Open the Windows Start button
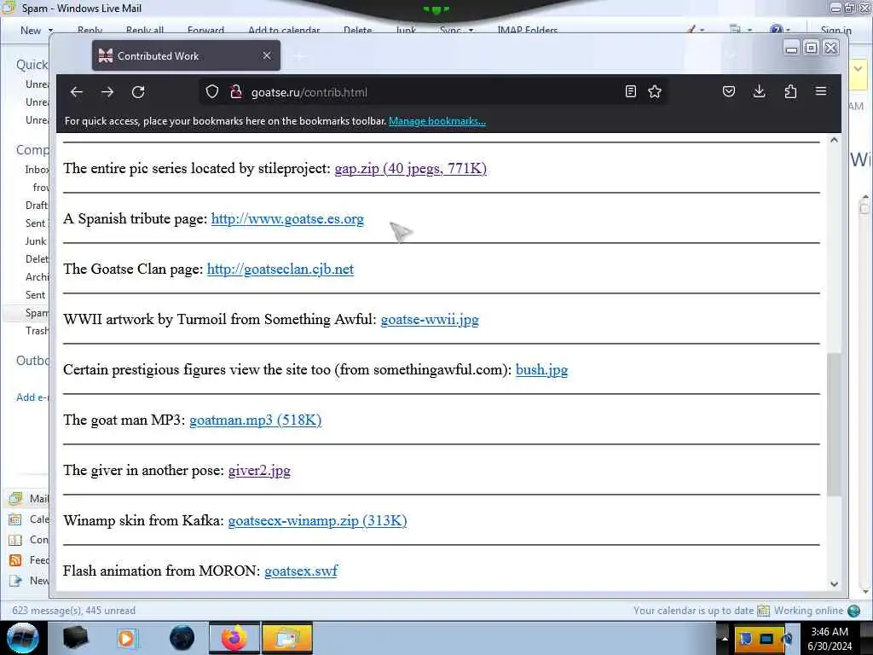 pyautogui.click(x=23, y=638)
